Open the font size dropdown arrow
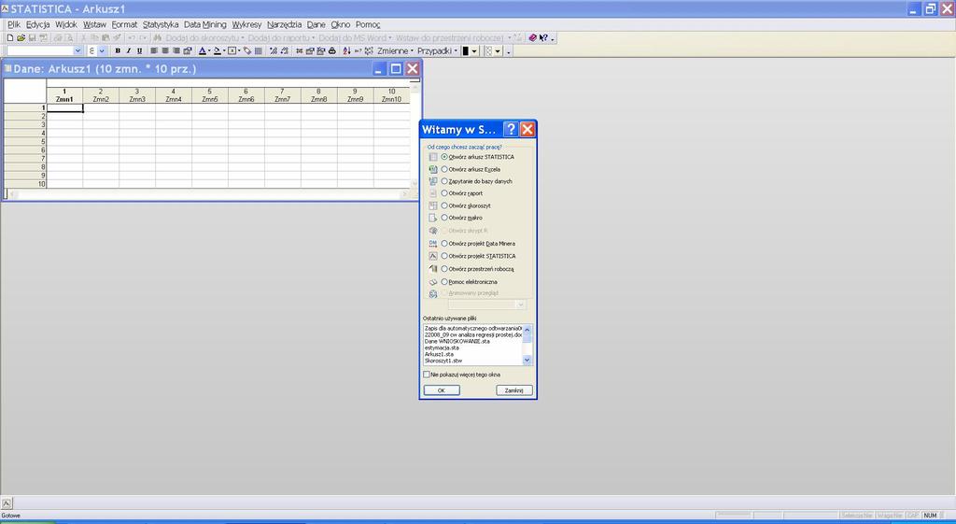The image size is (956, 524). point(102,51)
